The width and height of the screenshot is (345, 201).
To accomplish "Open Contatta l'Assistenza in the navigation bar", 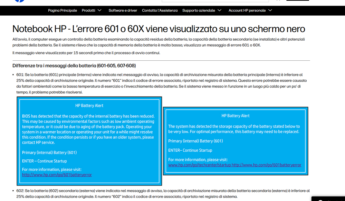I will coord(160,10).
